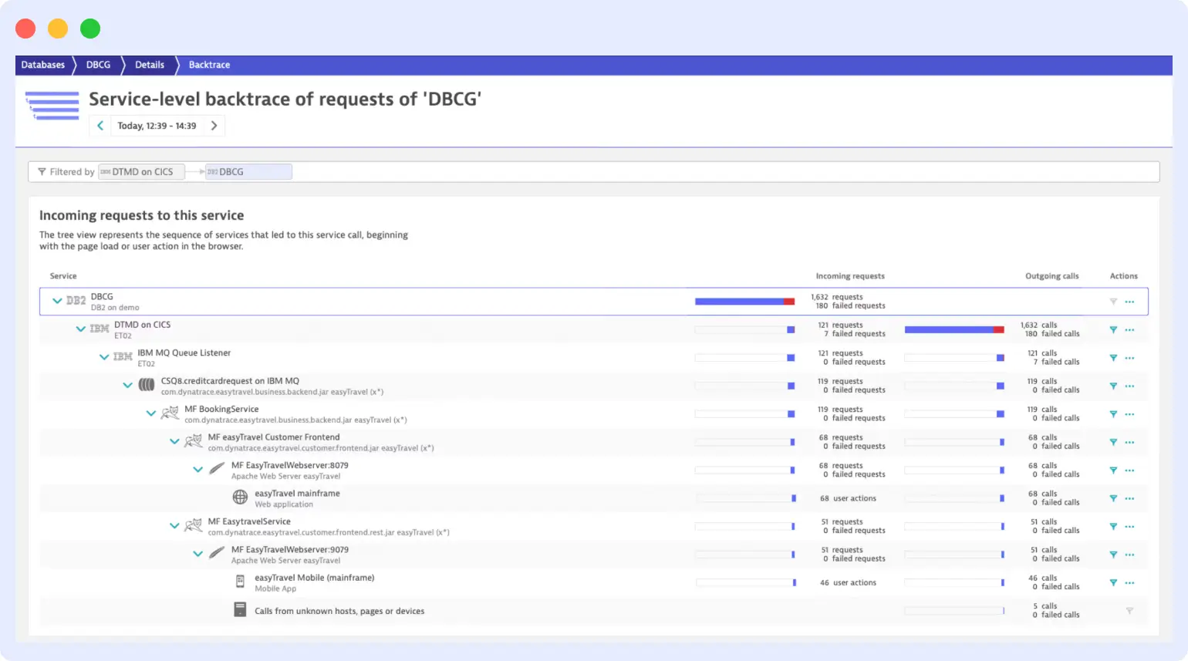This screenshot has width=1188, height=661.
Task: Open more actions for DTMD on CICS
Action: [x=1129, y=330]
